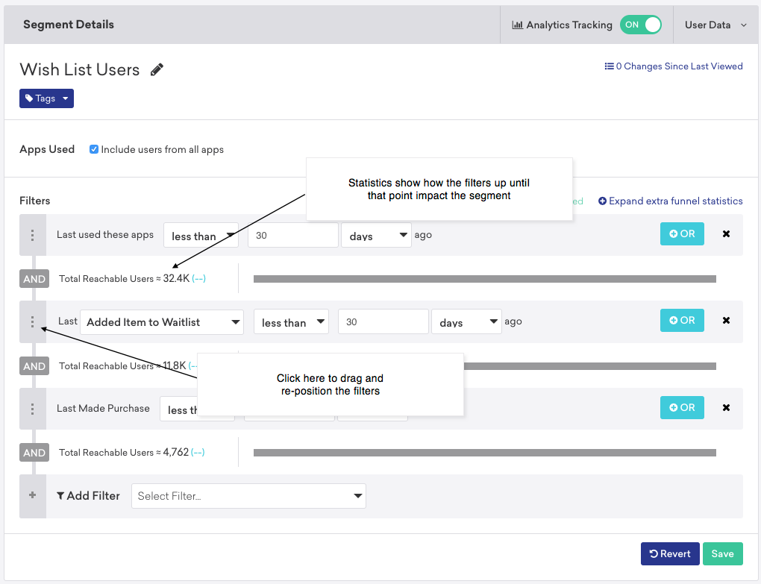Viewport: 761px width, 584px height.
Task: Open the Select Filter combo box
Action: (x=248, y=496)
